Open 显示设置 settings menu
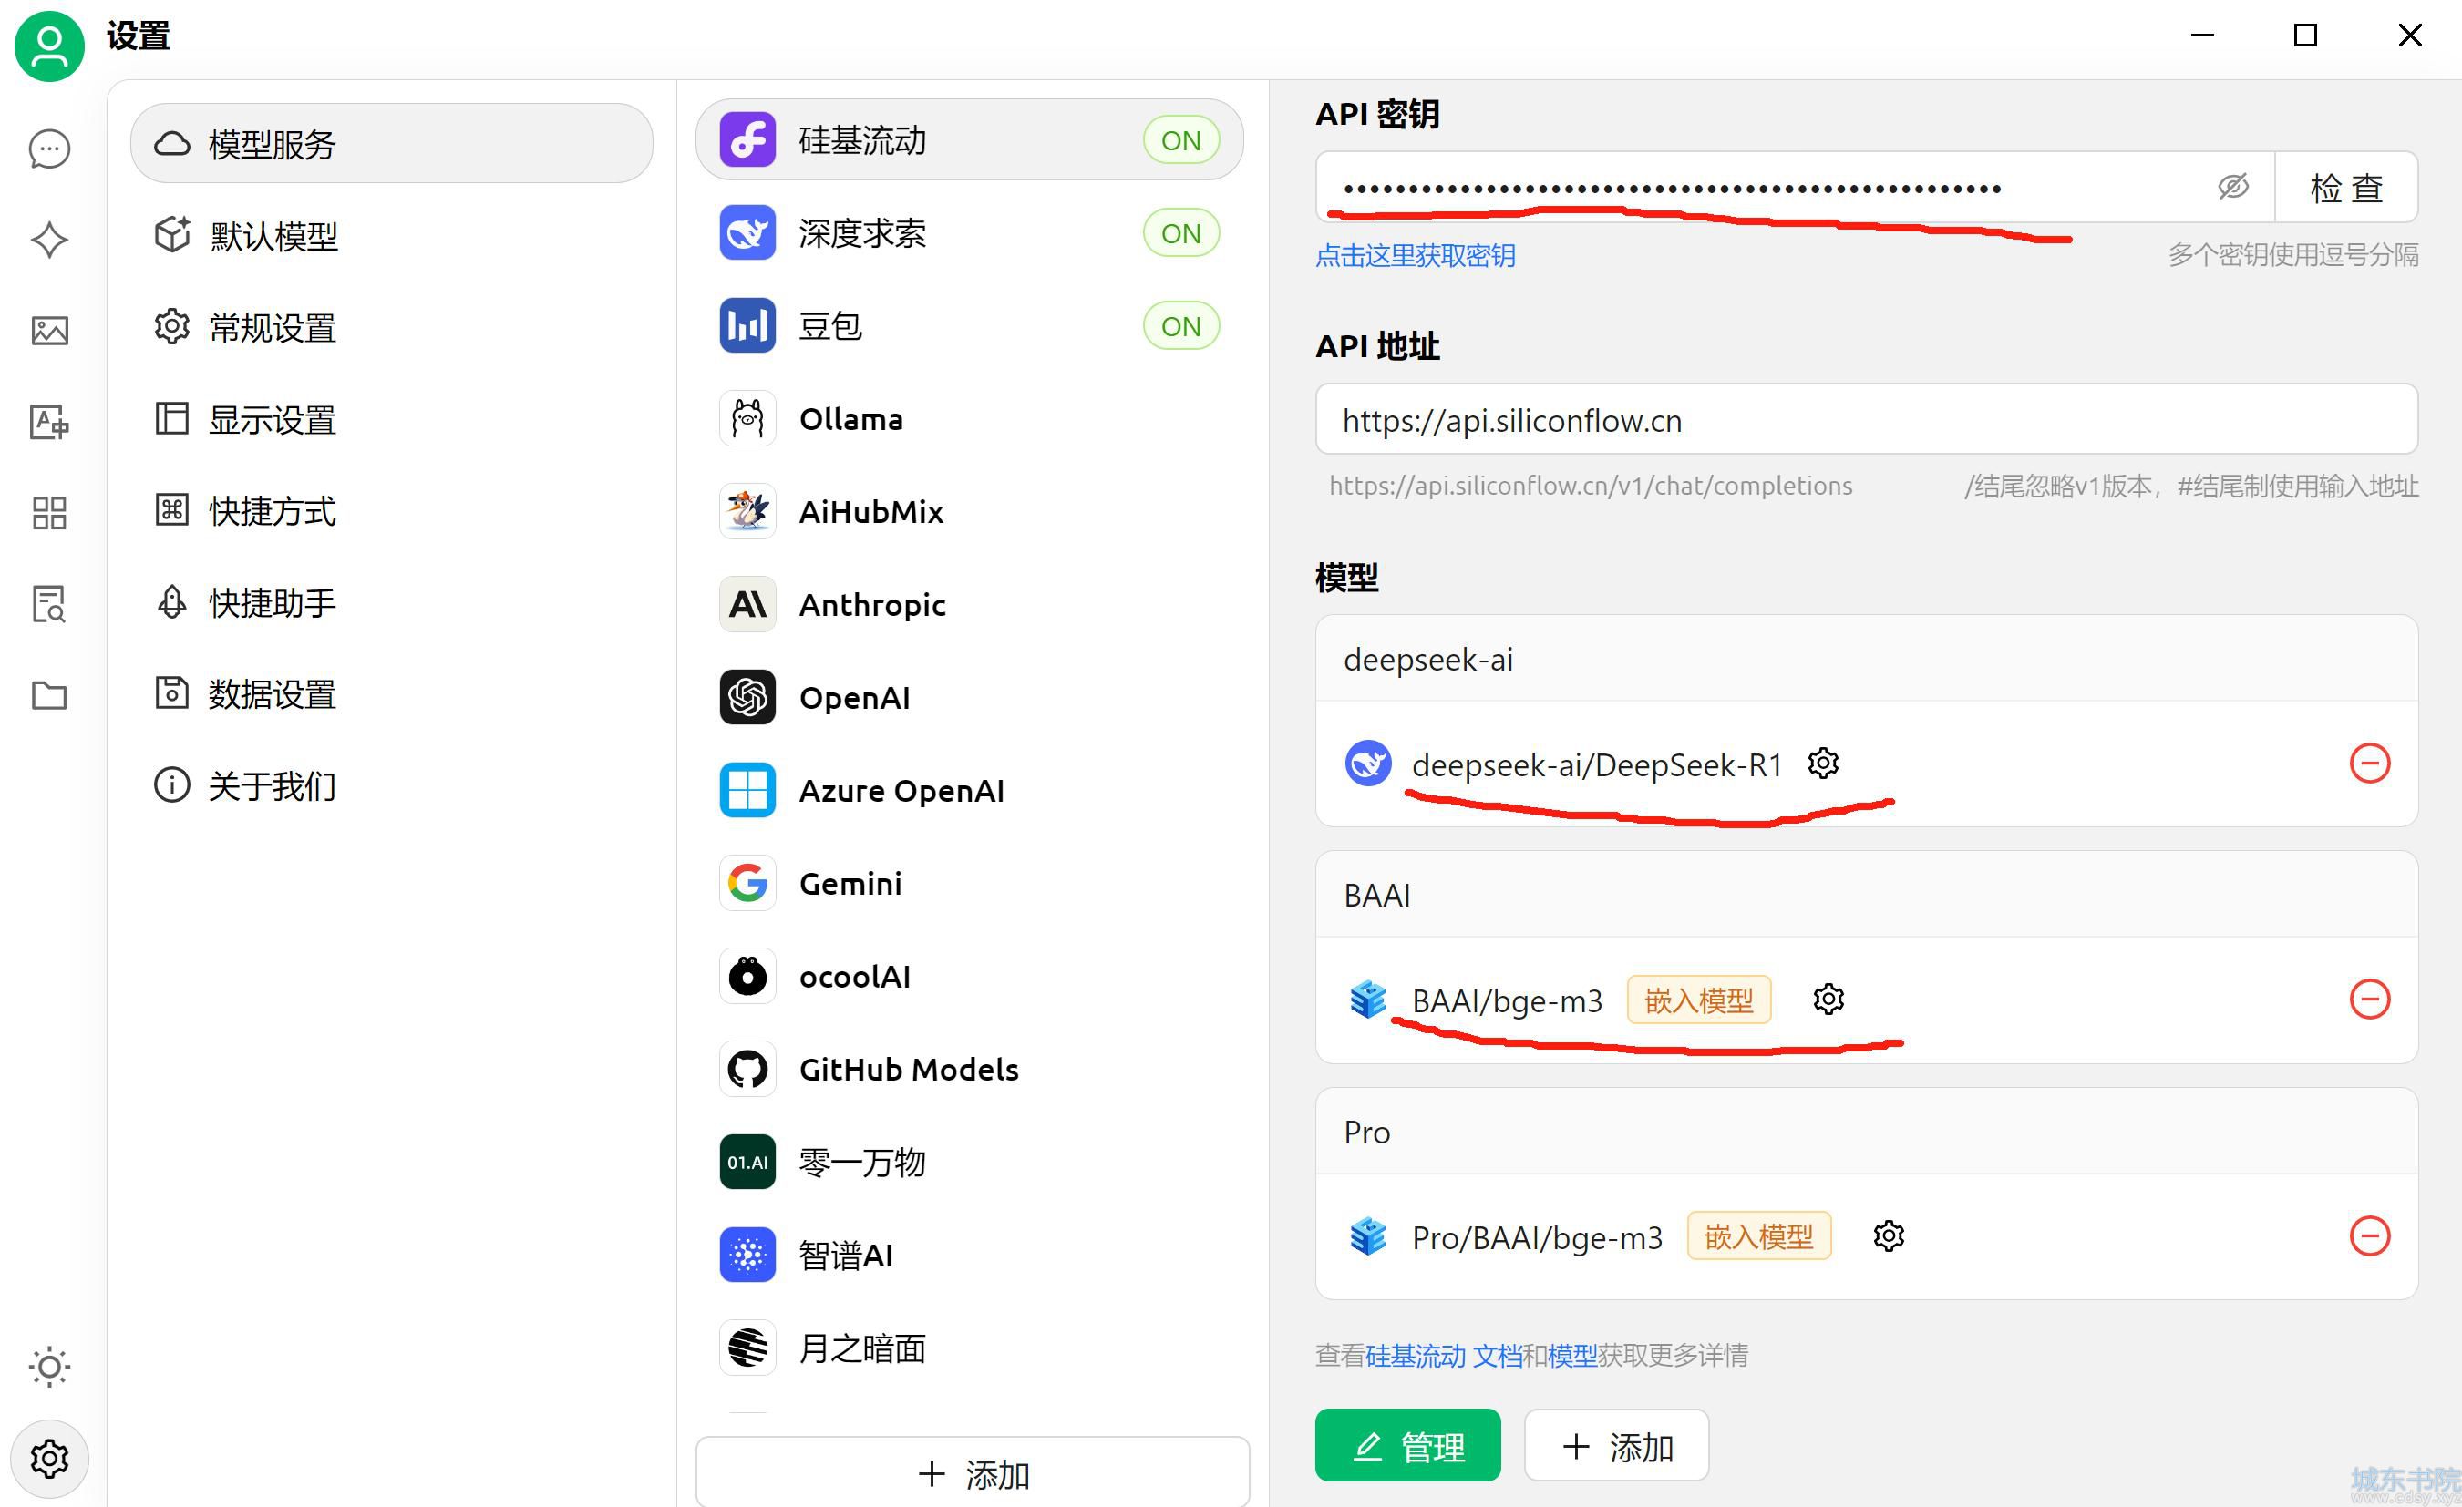 392,419
